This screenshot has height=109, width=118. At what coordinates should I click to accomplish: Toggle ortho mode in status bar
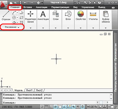pos(51,107)
